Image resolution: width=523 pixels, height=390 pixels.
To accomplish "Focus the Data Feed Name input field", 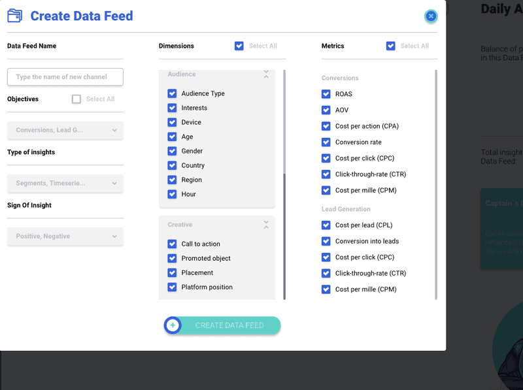I will click(65, 77).
